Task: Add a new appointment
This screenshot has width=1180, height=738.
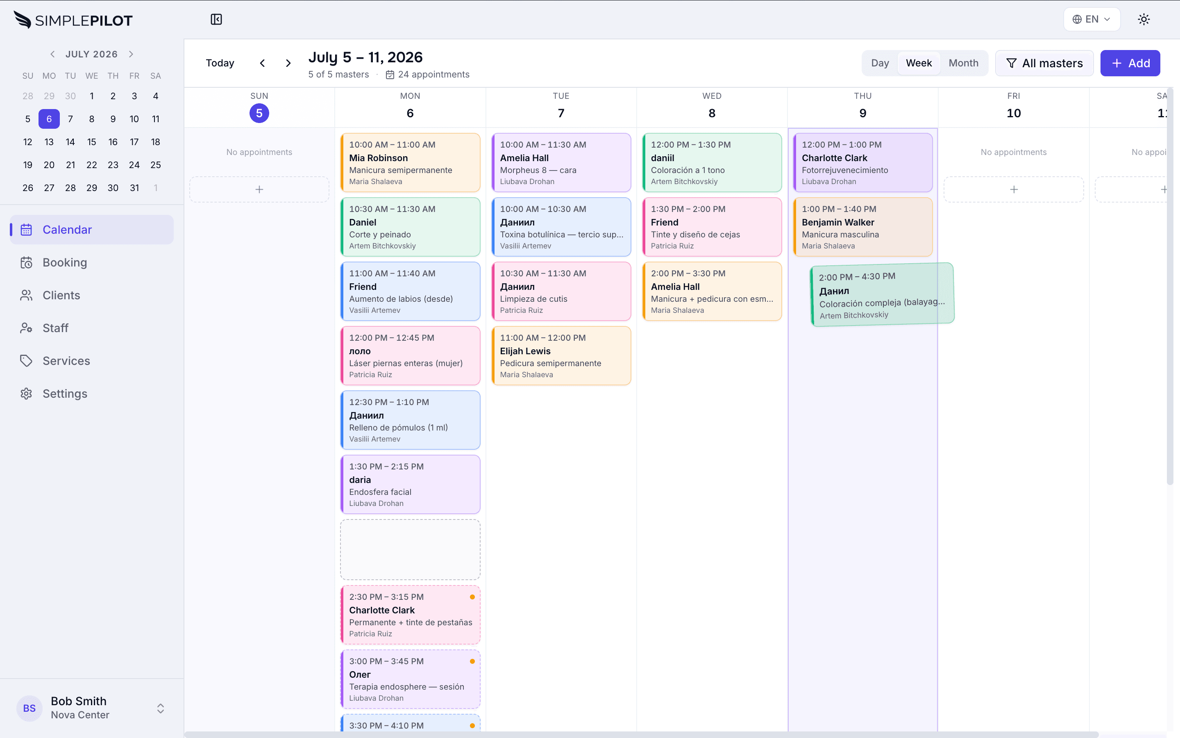Action: click(x=1130, y=63)
